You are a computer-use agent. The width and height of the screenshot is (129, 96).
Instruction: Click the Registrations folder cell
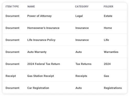pyautogui.click(x=113, y=88)
